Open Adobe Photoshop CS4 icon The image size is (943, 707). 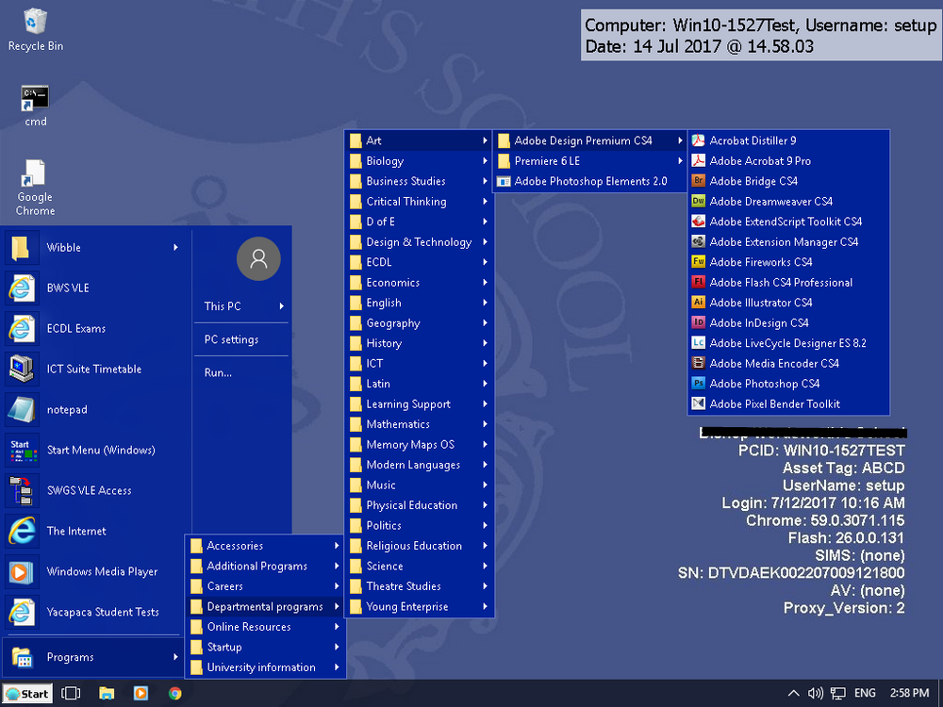click(698, 384)
